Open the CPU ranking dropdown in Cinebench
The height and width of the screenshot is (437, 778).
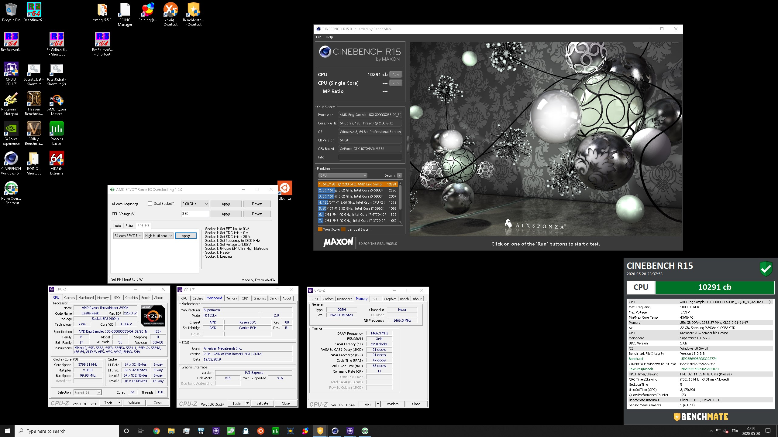pyautogui.click(x=343, y=175)
